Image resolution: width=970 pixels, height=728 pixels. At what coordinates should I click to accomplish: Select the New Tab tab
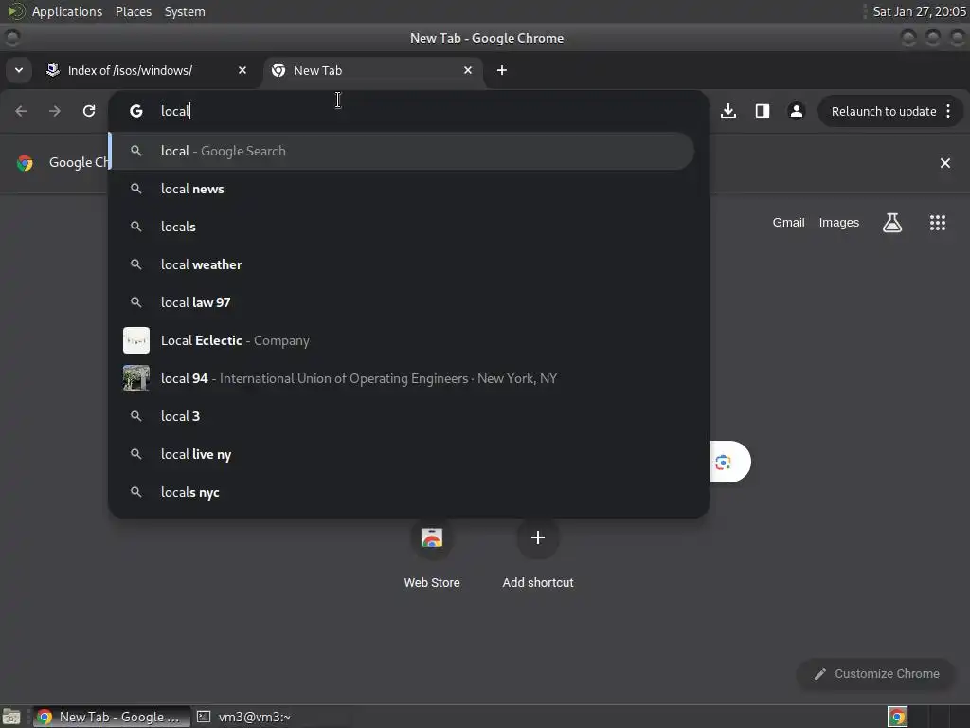pyautogui.click(x=373, y=70)
